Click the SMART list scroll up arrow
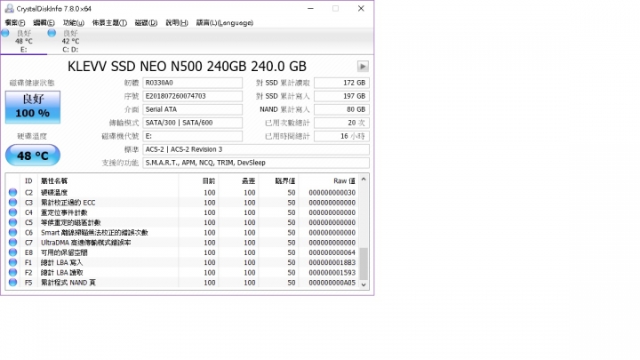The width and height of the screenshot is (640, 360). click(364, 180)
